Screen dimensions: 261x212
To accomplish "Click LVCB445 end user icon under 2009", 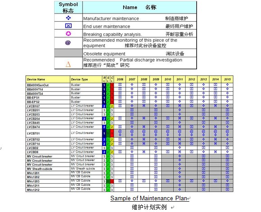I will 156,122.
